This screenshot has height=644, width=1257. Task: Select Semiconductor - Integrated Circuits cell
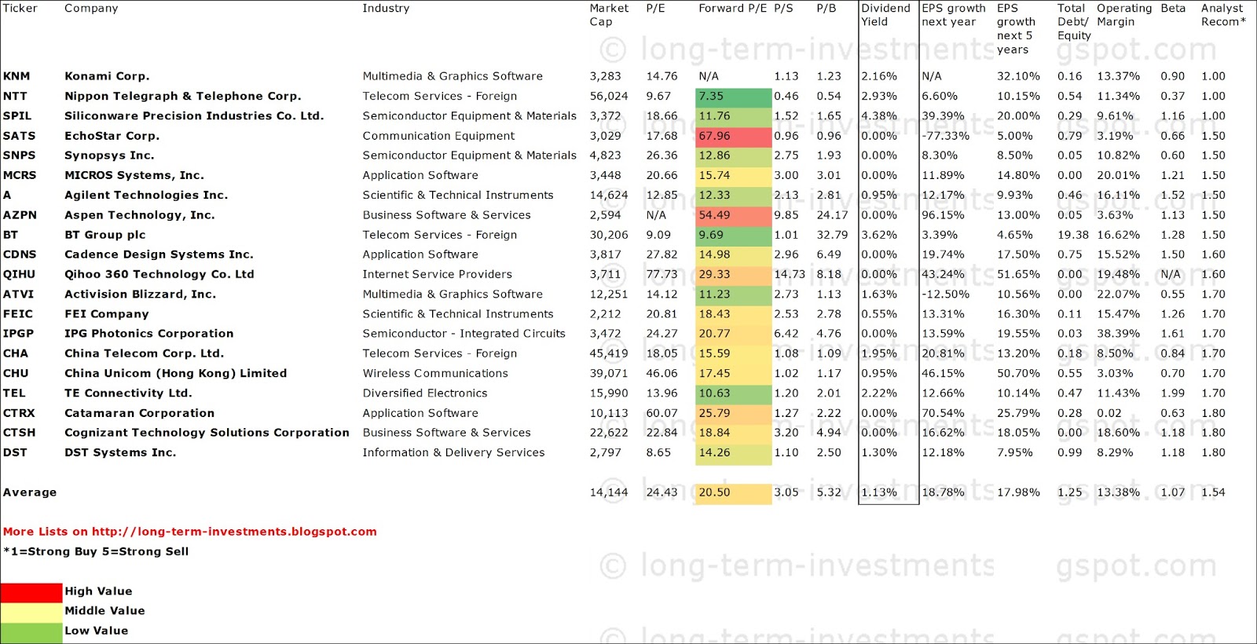(x=464, y=334)
